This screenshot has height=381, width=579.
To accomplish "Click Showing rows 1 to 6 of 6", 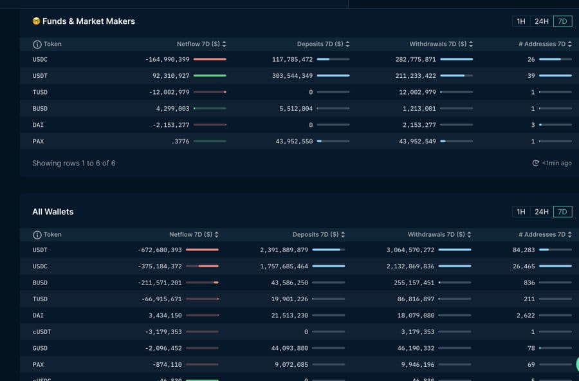I will [x=74, y=163].
